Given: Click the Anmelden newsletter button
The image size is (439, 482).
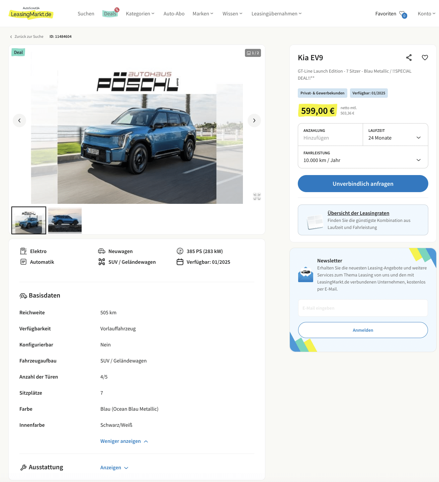Looking at the screenshot, I should click(x=363, y=330).
